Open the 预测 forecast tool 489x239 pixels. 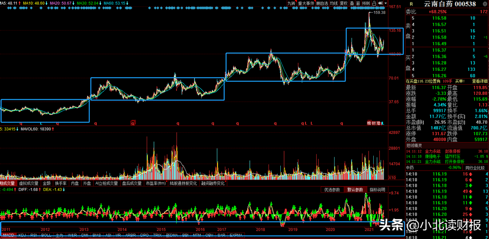point(366,3)
